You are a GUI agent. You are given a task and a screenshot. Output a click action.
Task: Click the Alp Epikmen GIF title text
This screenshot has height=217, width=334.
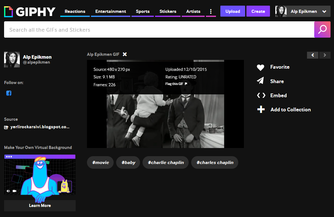pyautogui.click(x=103, y=54)
